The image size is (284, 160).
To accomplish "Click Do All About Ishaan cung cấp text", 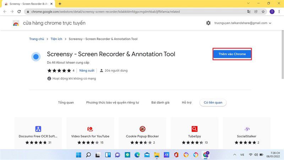I will [68, 63].
